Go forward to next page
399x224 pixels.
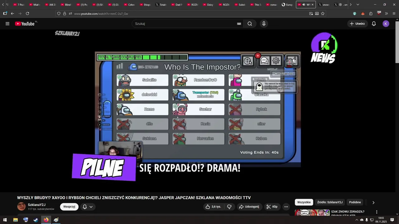20,13
